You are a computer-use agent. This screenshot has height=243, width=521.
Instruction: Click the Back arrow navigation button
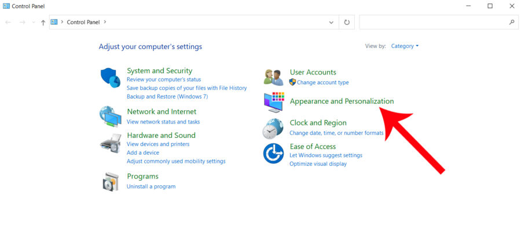(8, 22)
